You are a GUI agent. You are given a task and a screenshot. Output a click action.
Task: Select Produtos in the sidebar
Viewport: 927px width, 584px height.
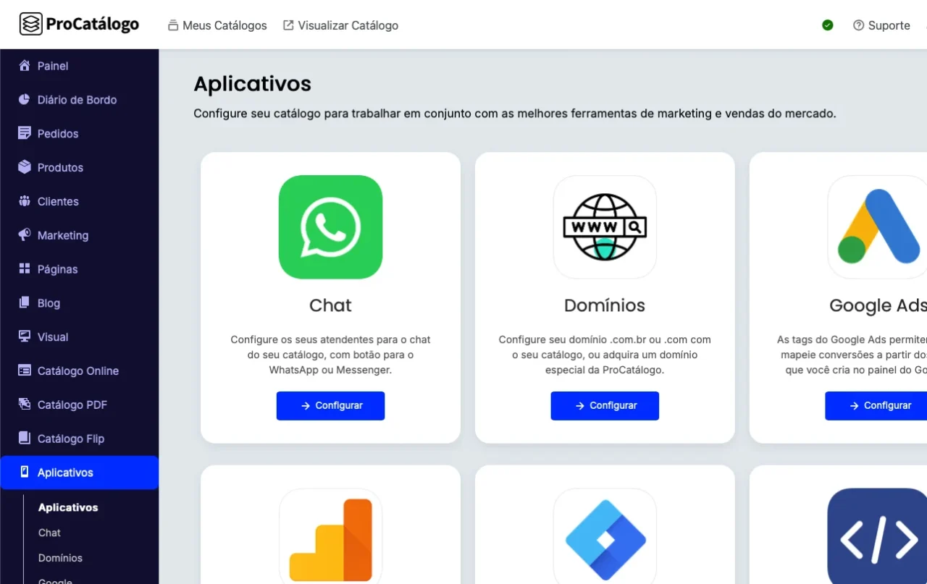60,168
